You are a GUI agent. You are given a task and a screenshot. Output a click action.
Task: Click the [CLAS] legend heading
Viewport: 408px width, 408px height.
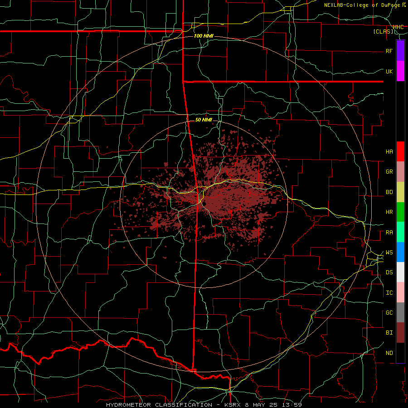pos(383,31)
